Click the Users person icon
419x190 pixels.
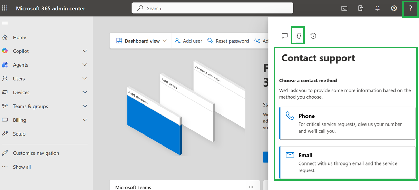point(5,79)
